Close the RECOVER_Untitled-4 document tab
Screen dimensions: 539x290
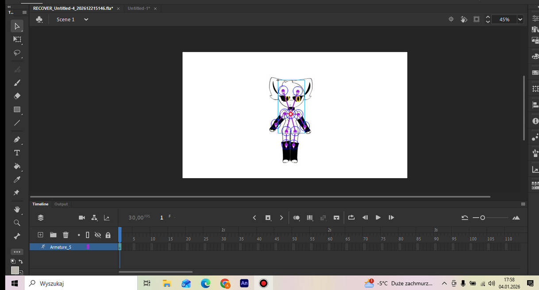(x=118, y=8)
